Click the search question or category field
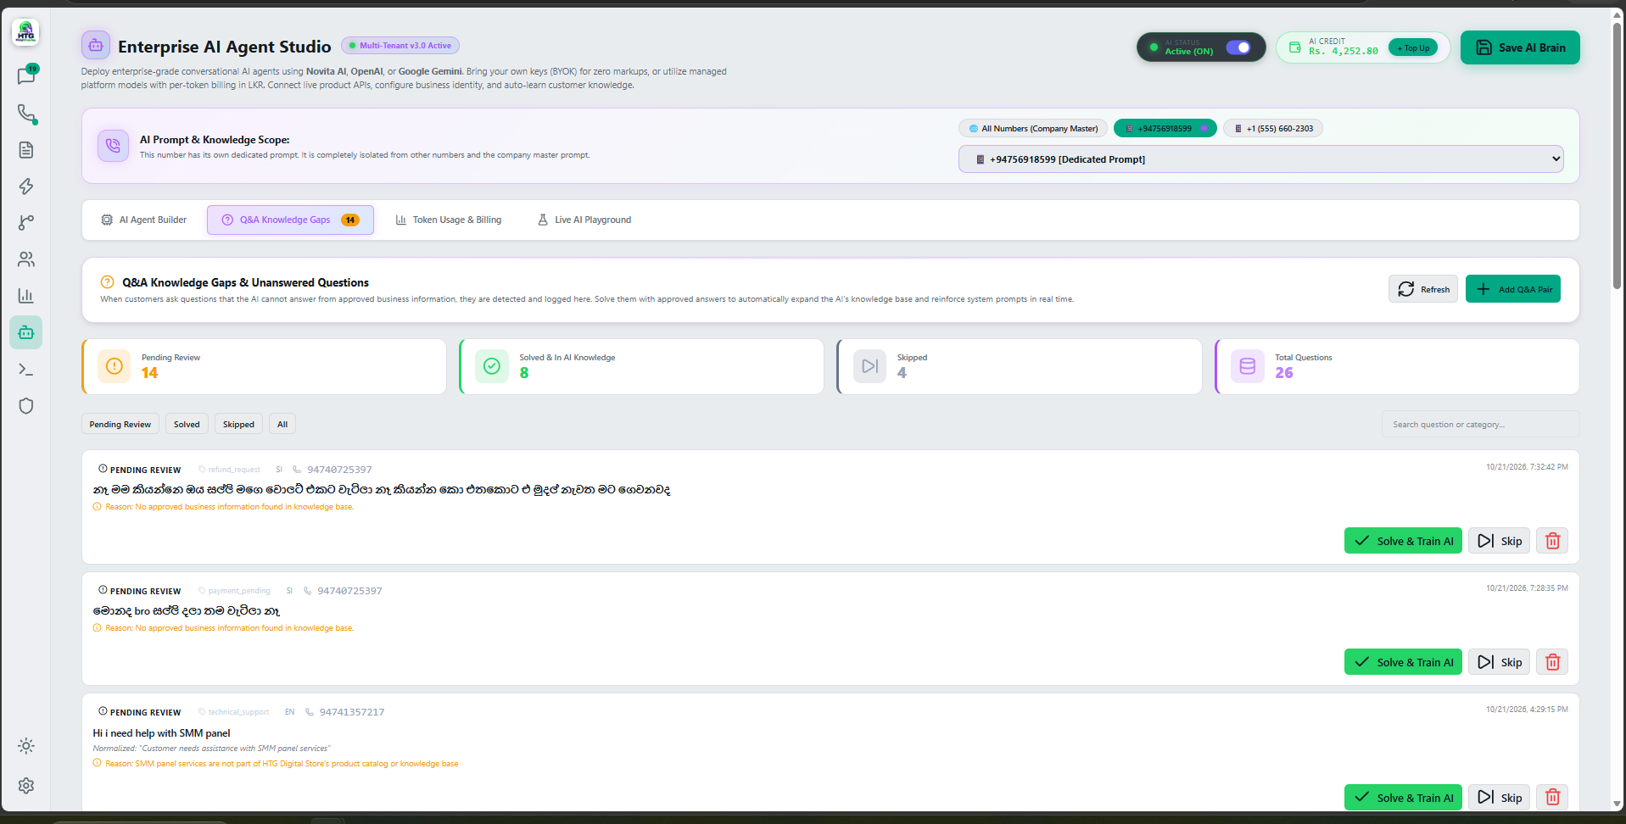 point(1480,425)
